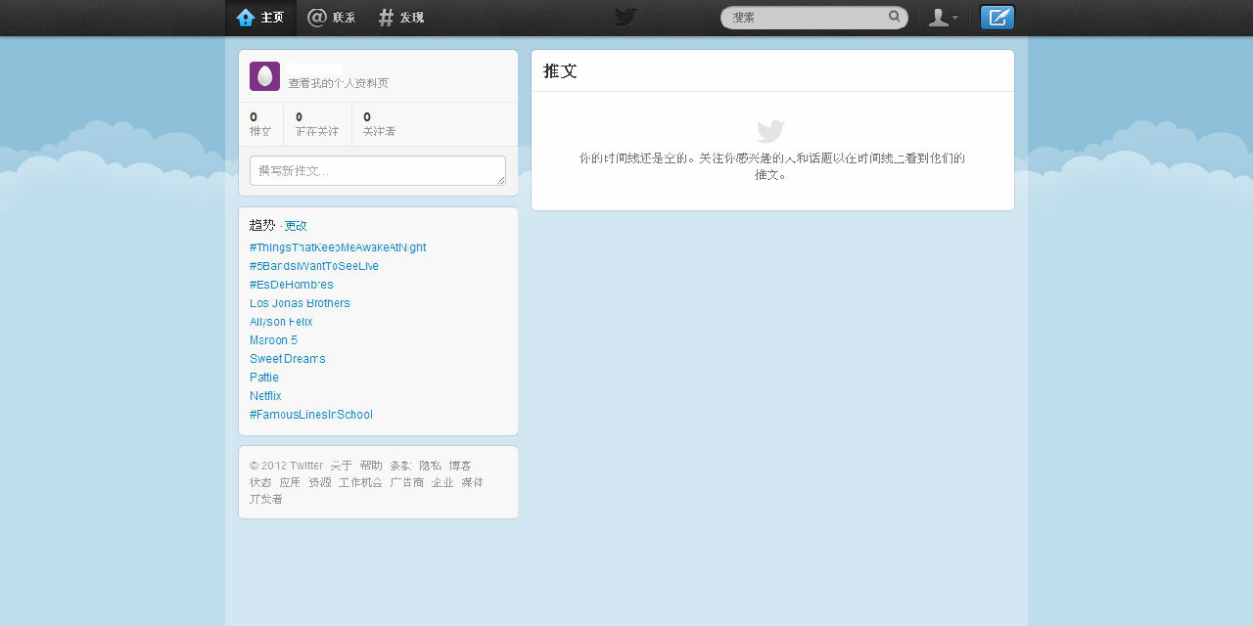The height and width of the screenshot is (626, 1253).
Task: Open the @ 联系 connect tab
Action: 332,18
